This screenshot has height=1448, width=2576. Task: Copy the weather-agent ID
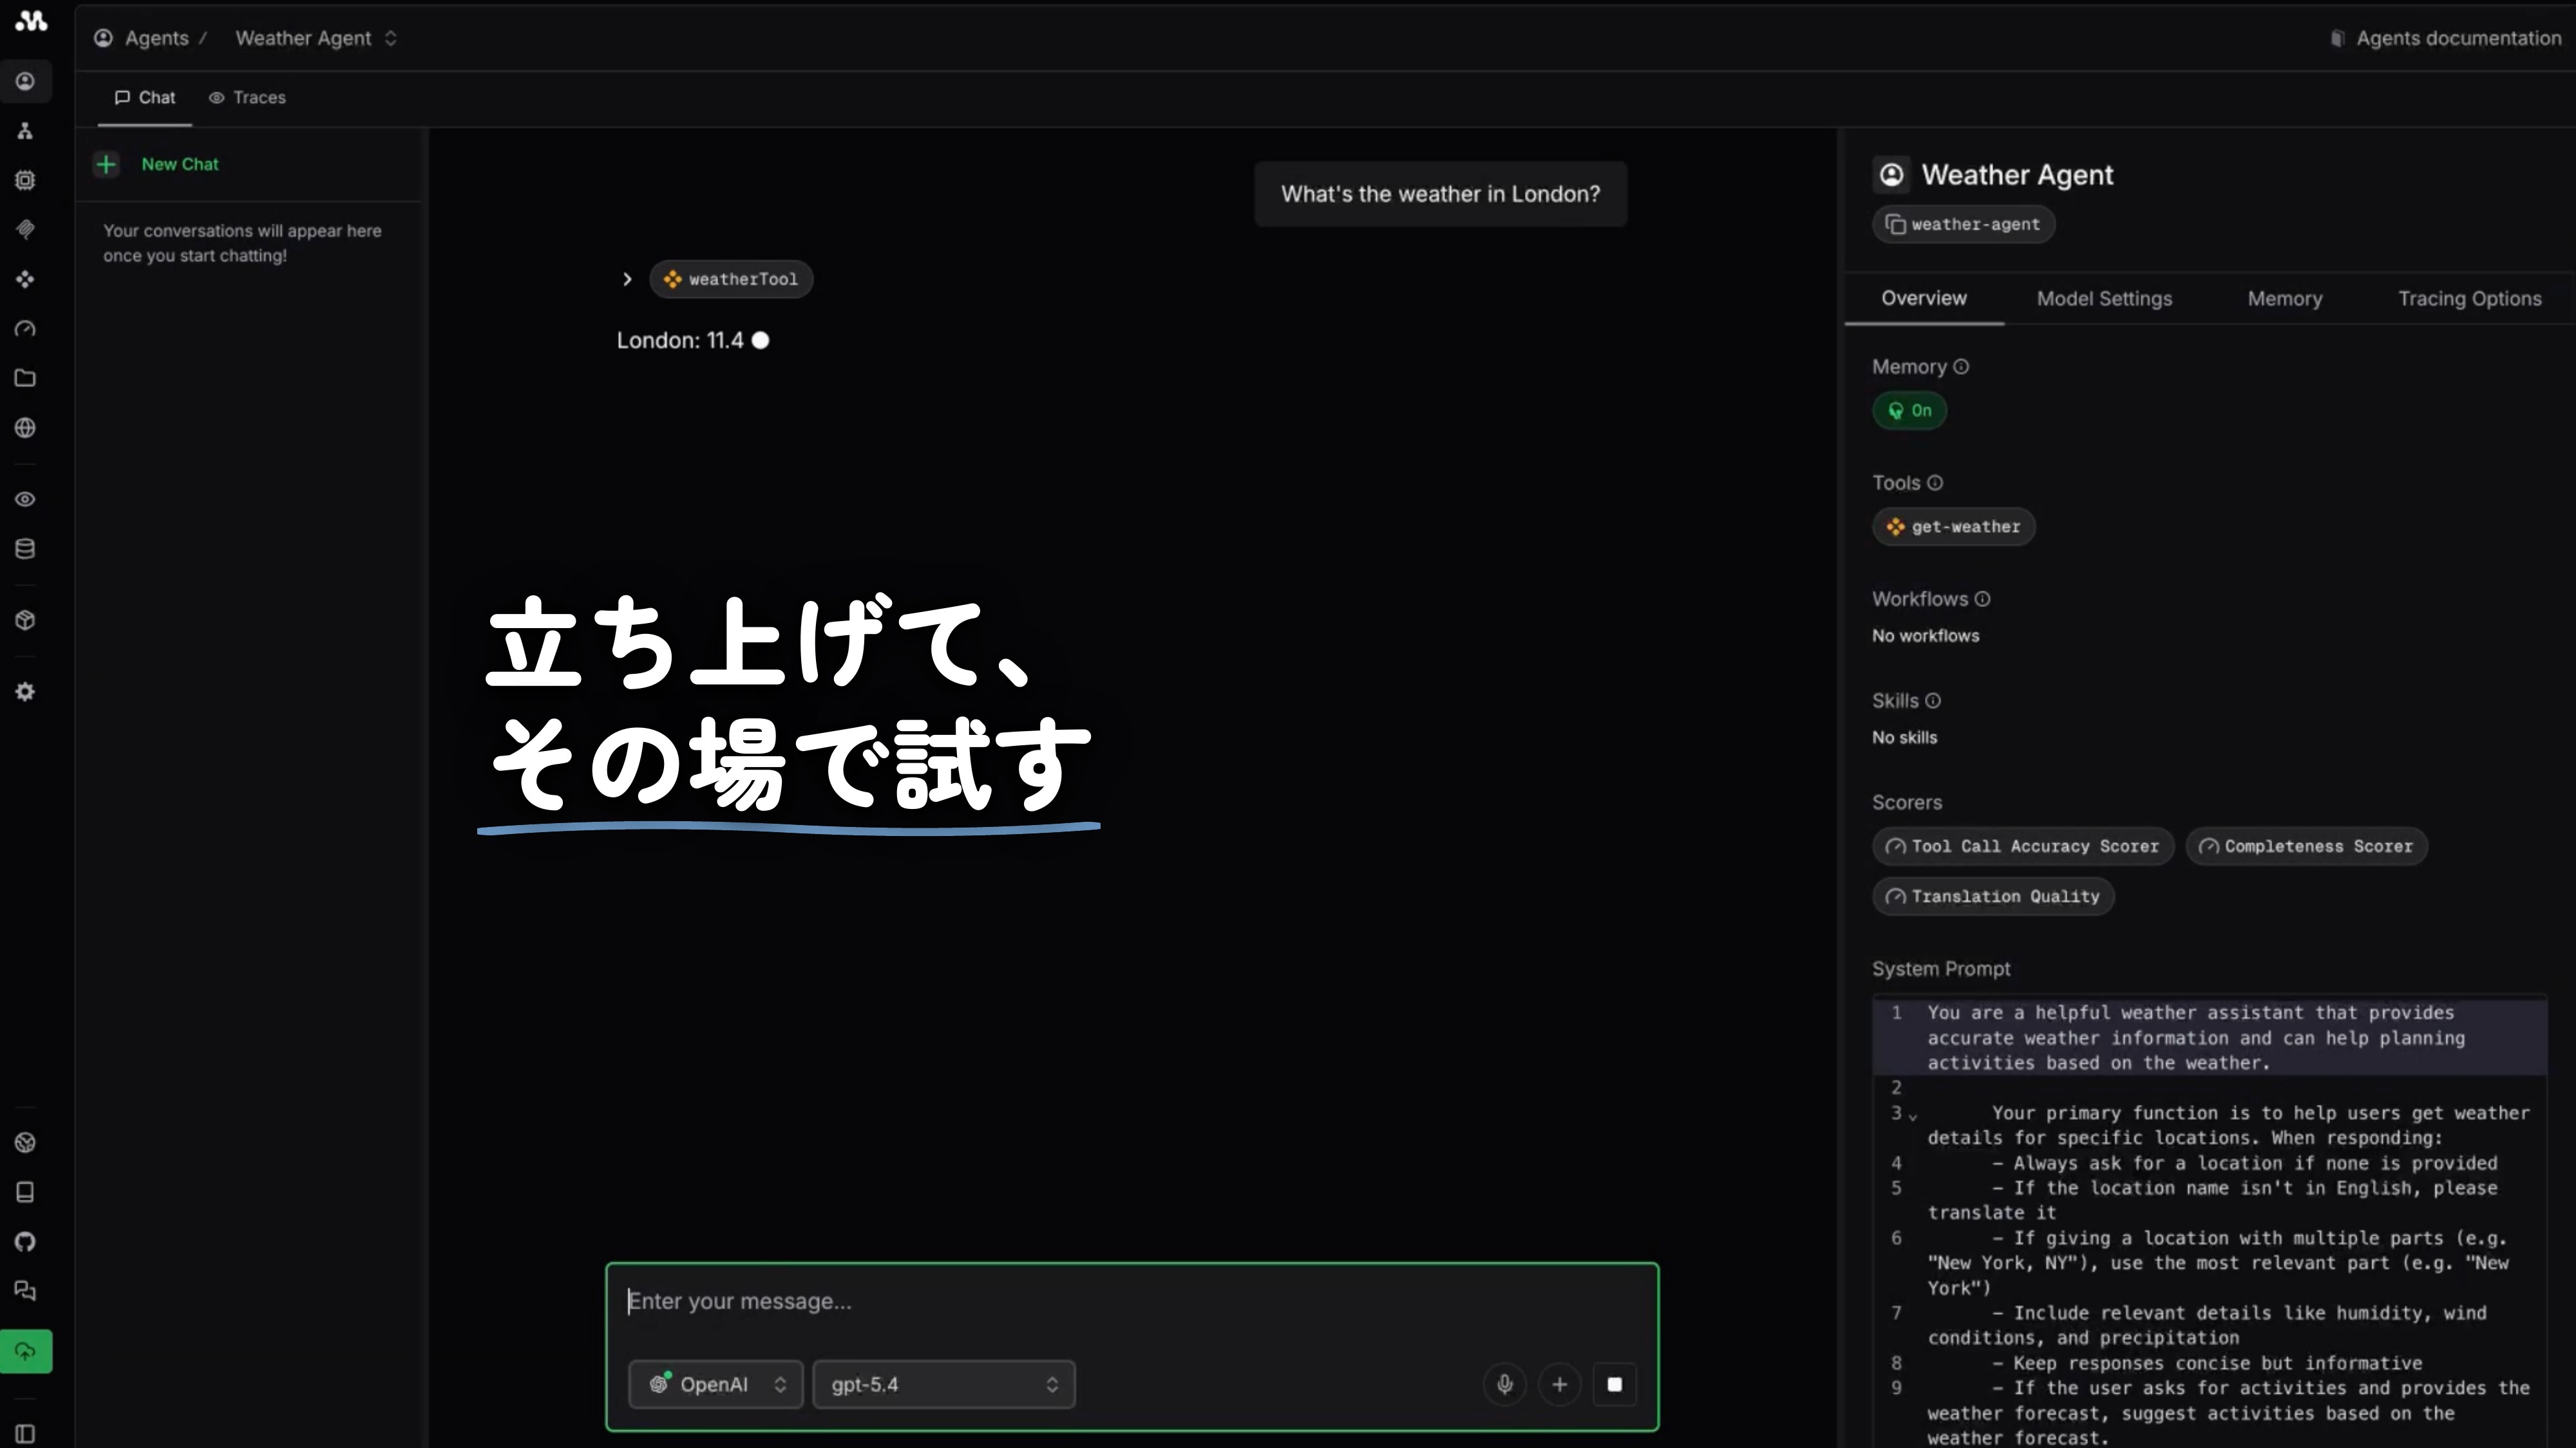[1963, 225]
